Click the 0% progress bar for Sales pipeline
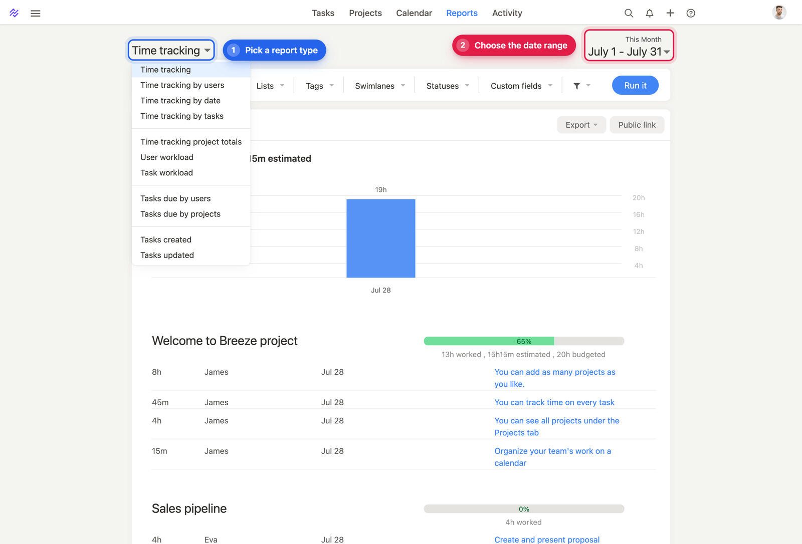Screen dimensions: 802x544 (524, 509)
